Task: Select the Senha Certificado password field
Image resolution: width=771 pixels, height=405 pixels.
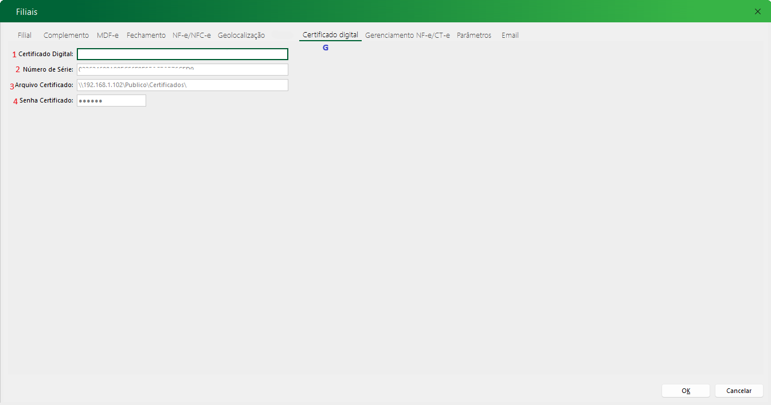Action: (111, 101)
